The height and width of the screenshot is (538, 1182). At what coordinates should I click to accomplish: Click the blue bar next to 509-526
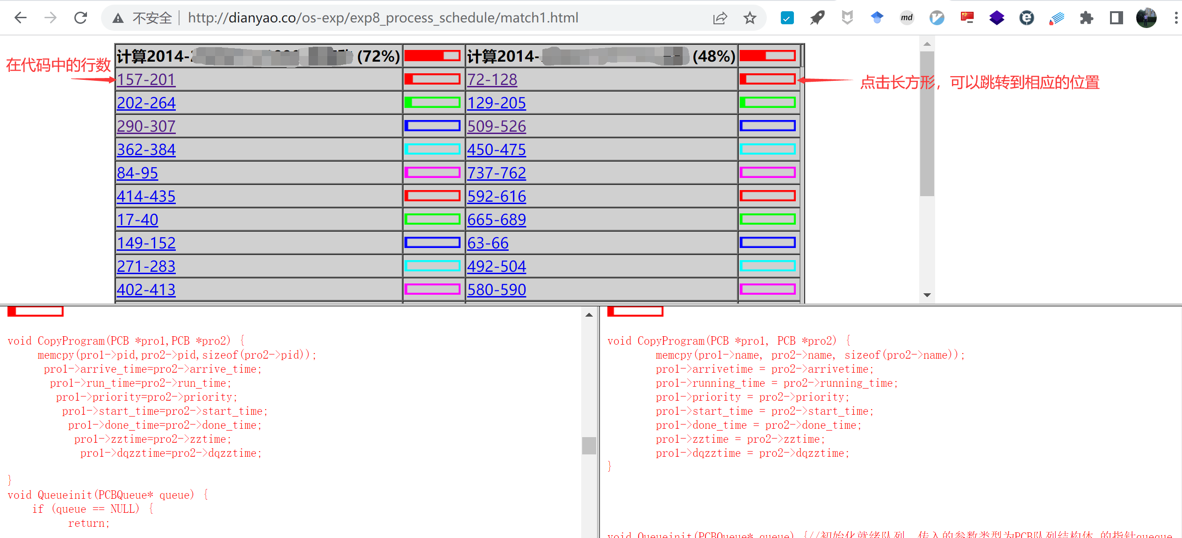[767, 126]
